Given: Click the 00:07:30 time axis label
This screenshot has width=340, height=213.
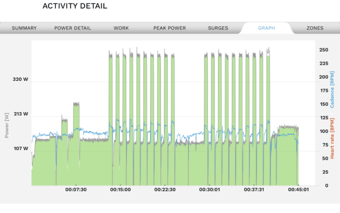Looking at the screenshot, I should 76,190.
